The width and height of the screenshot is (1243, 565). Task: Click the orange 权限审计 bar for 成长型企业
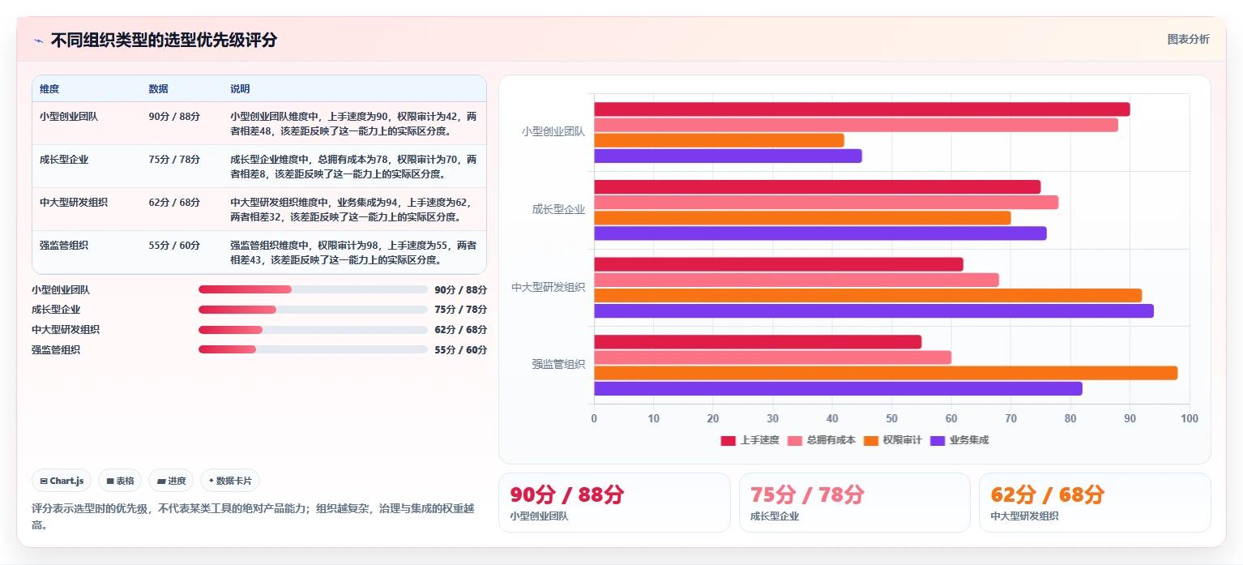802,218
